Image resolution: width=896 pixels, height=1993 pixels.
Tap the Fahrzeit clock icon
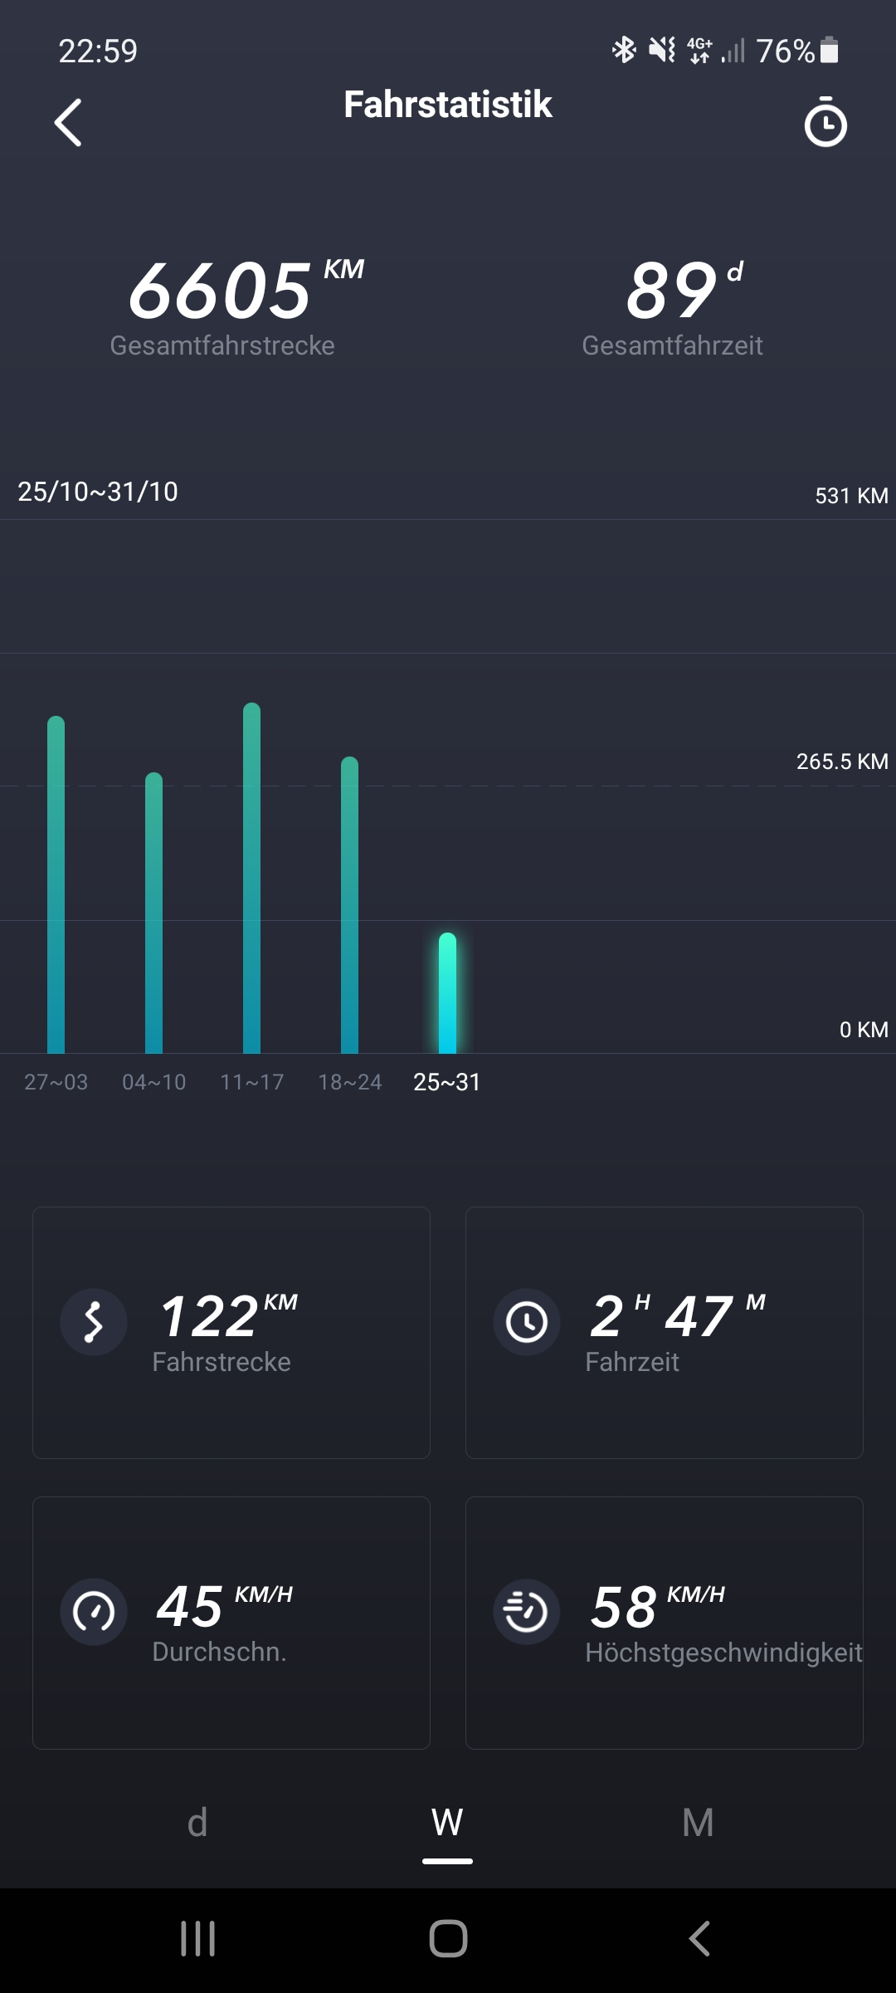point(527,1322)
